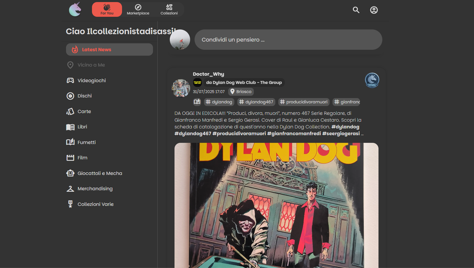This screenshot has width=474, height=268.
Task: Click the Merchandising hanger icon
Action: (70, 189)
